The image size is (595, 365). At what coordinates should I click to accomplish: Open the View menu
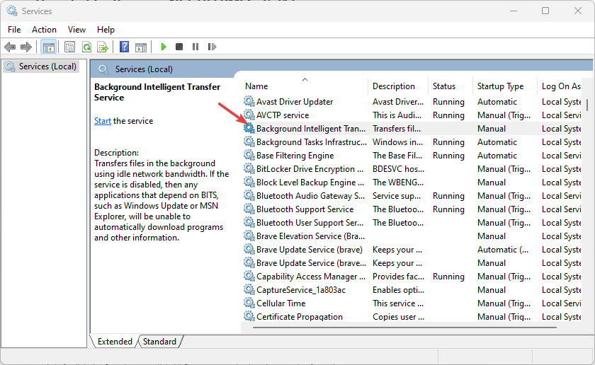pos(76,29)
